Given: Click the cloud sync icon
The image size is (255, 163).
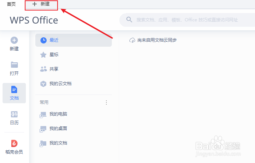Looking at the screenshot, I should coord(132,40).
